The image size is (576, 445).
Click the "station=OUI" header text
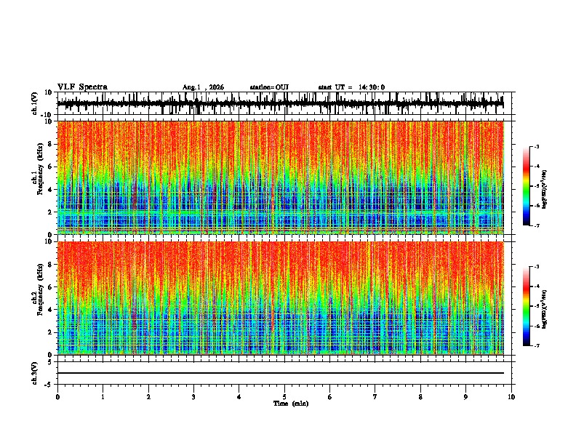coord(269,87)
